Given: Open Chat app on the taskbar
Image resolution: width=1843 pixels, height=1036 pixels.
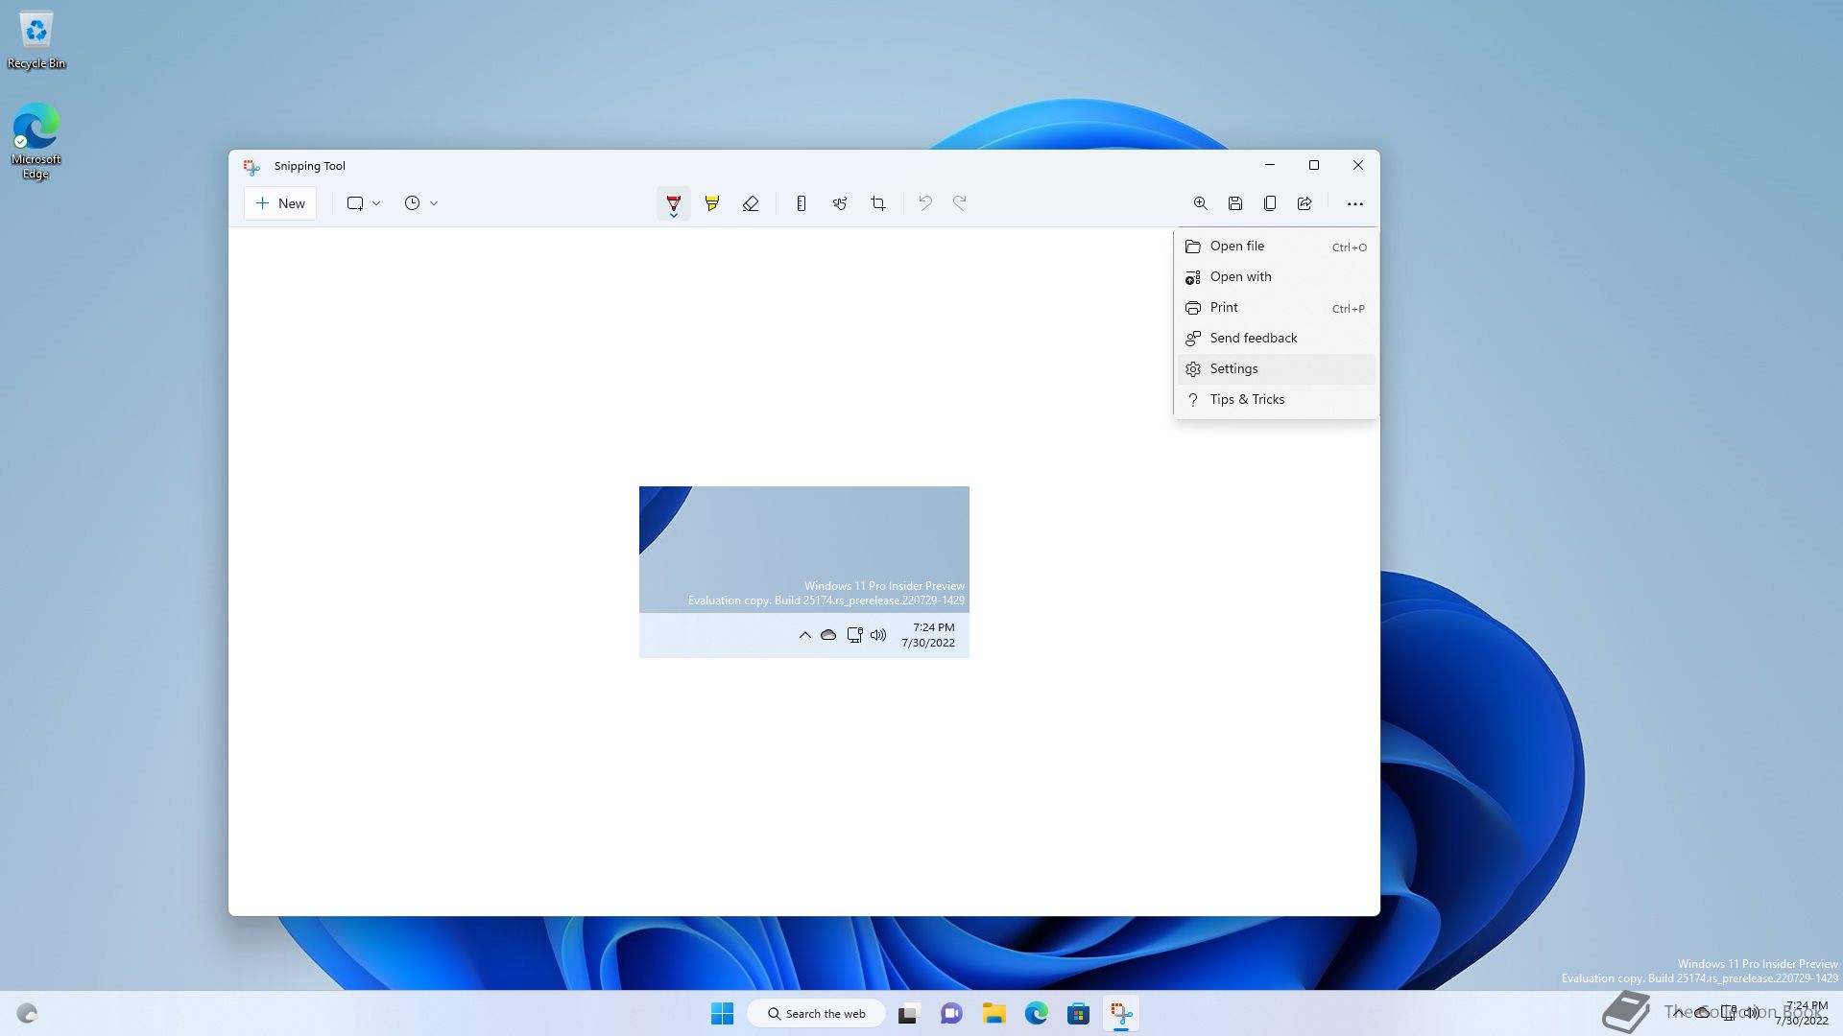Looking at the screenshot, I should point(951,1013).
